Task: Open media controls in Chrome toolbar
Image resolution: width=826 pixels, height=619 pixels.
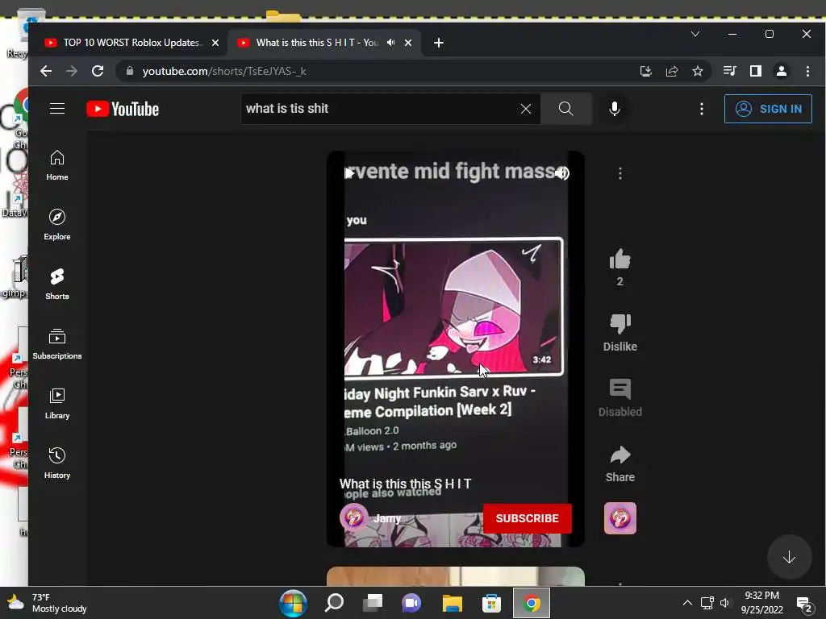Action: (729, 71)
